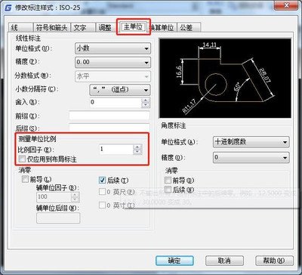Close the dimension style dialog
302x275 pixels.
287,5
